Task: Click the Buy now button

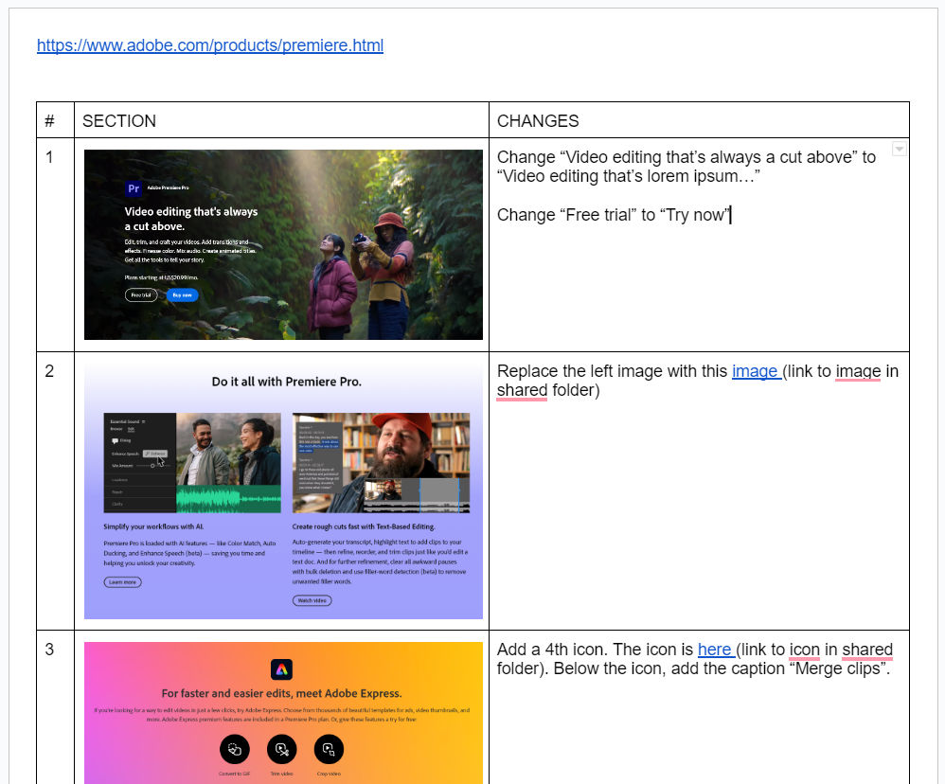Action: (x=182, y=294)
